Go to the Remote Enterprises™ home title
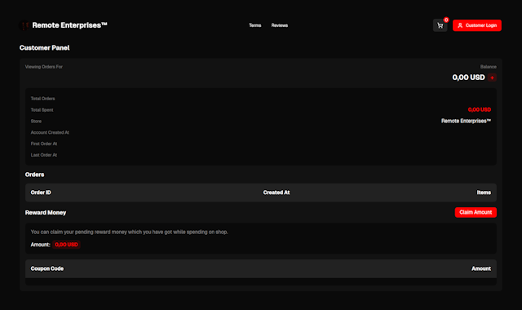 click(x=69, y=25)
